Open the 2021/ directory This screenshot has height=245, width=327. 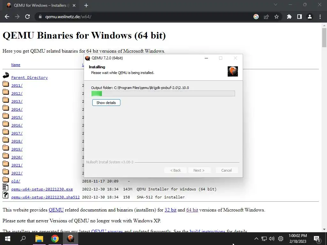[x=17, y=165]
